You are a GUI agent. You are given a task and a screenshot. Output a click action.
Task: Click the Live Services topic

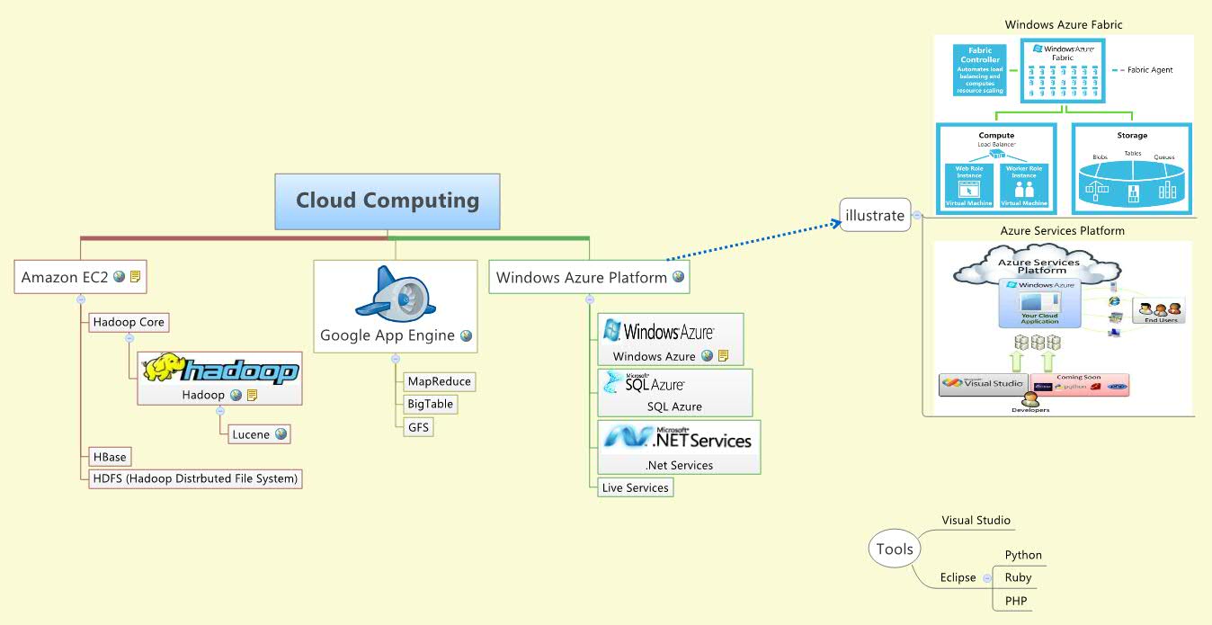click(635, 487)
